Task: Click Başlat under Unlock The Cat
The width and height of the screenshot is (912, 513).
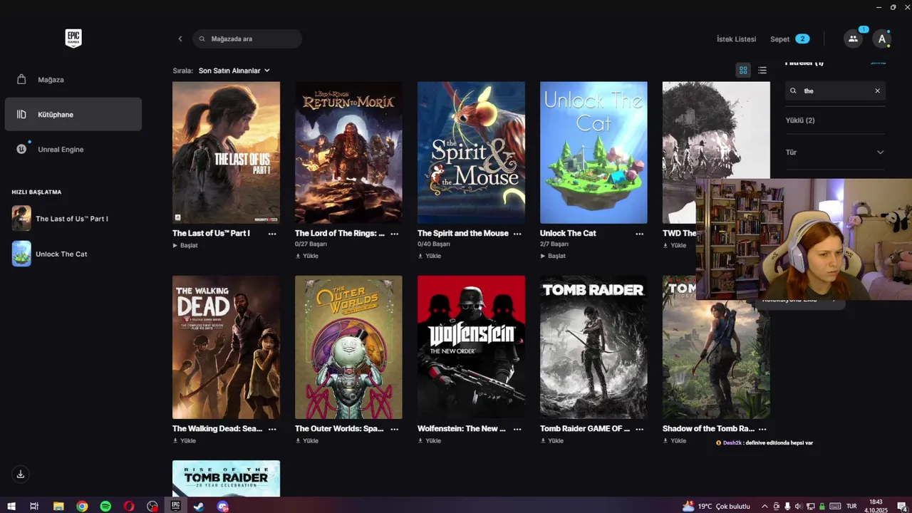Action: coord(553,256)
